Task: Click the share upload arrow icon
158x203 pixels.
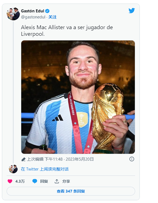Action: (x=57, y=181)
